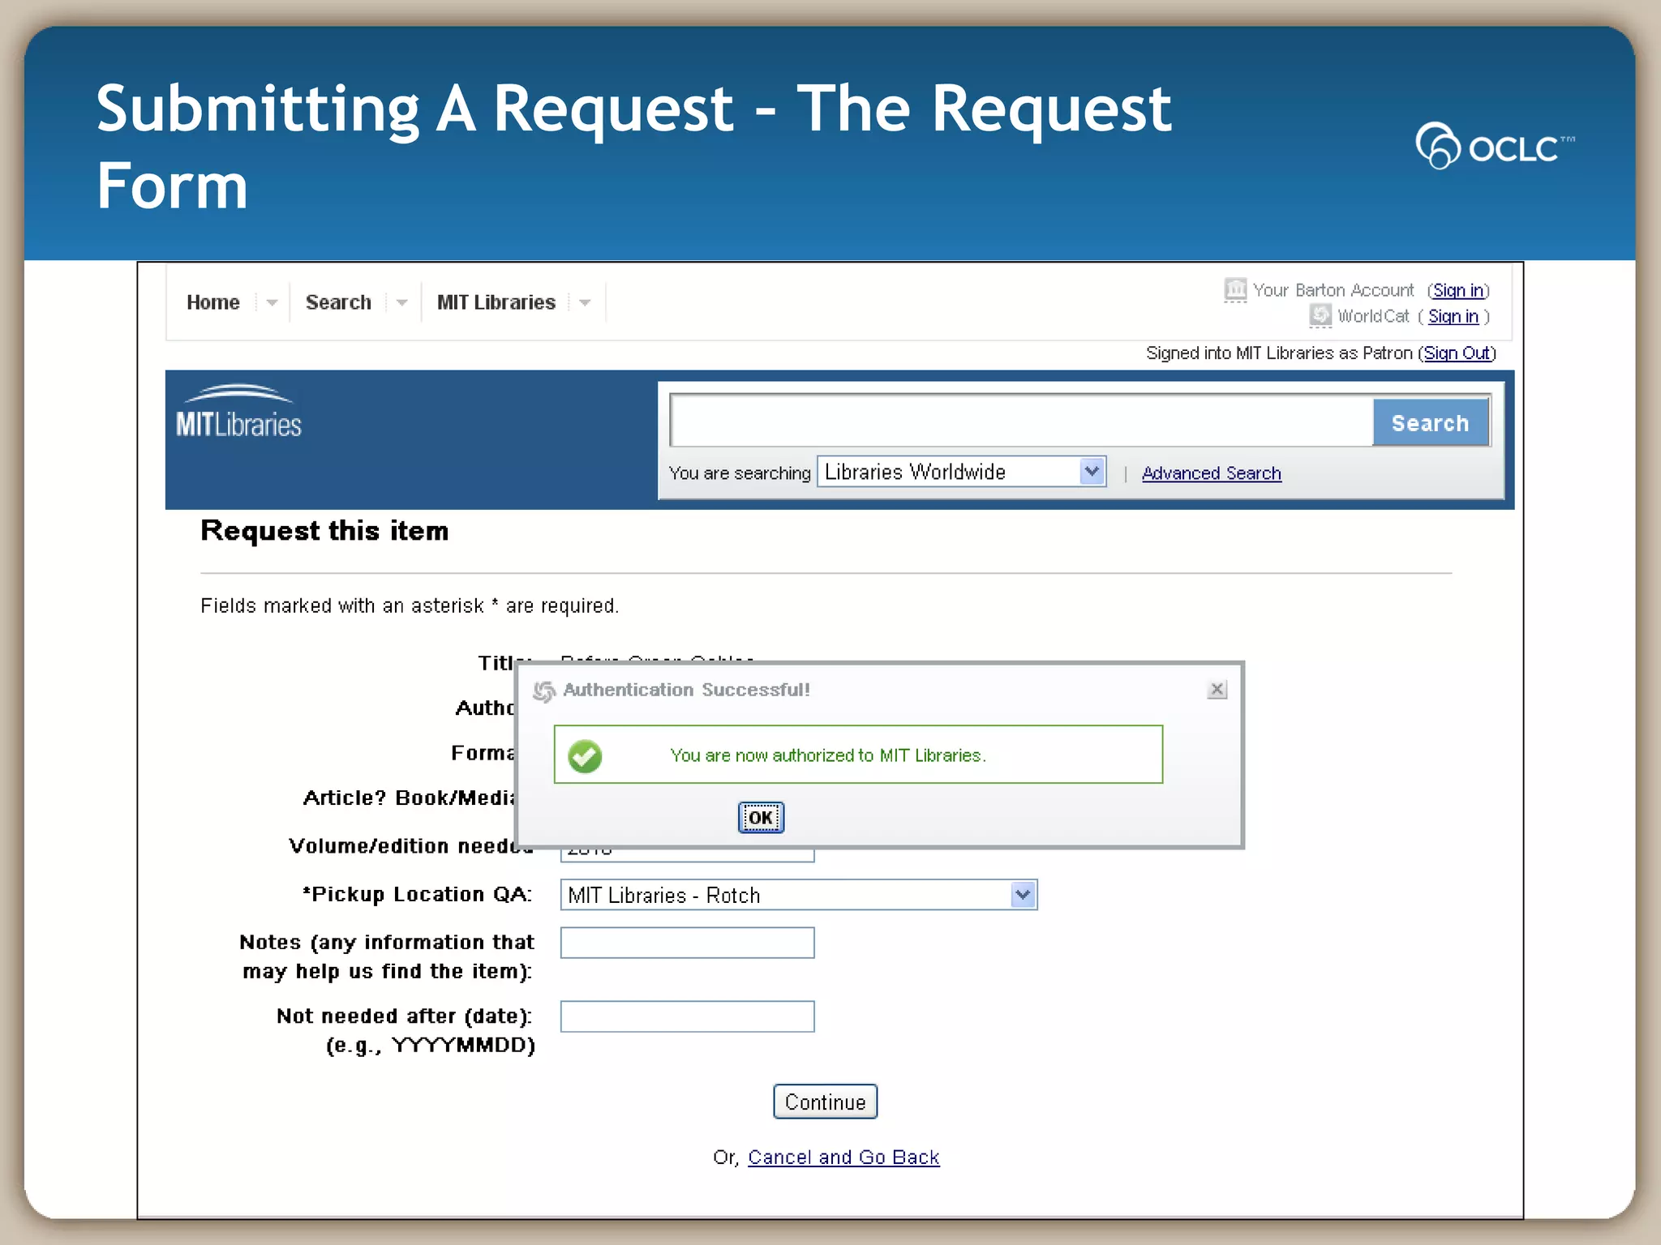Close the Authentication Successful dialog
This screenshot has height=1245, width=1661.
pos(1217,690)
